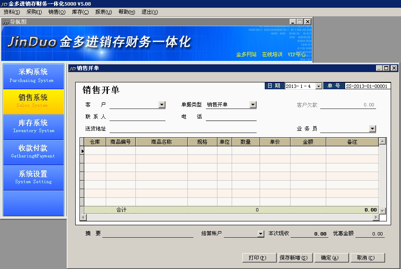
Task: Click the 规格 column header
Action: pos(202,142)
